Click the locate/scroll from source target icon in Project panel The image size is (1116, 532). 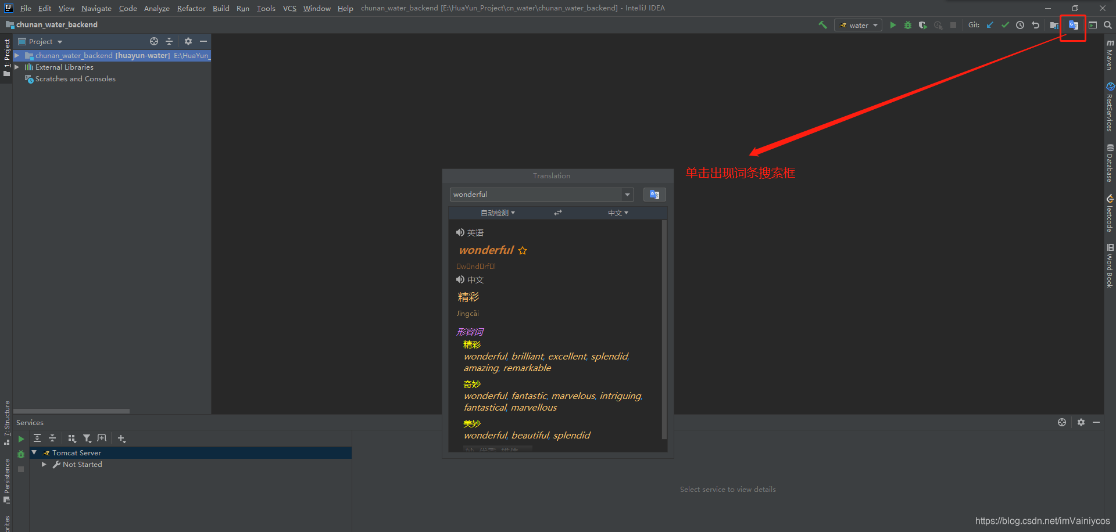click(154, 41)
